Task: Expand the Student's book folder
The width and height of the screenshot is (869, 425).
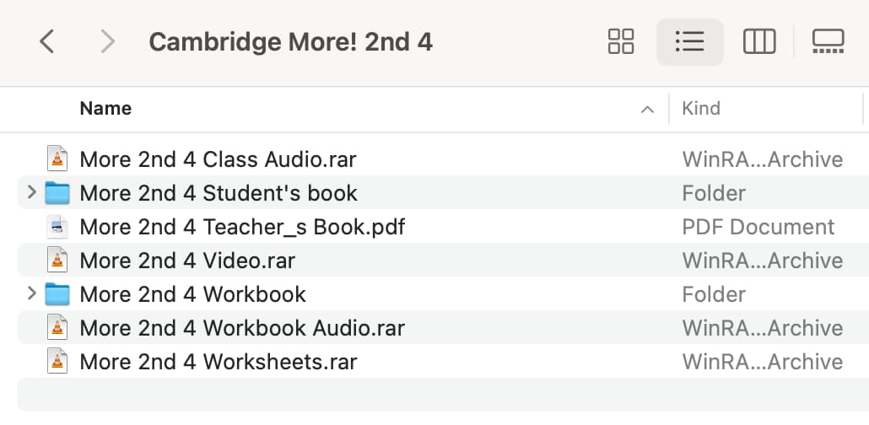Action: coord(31,192)
